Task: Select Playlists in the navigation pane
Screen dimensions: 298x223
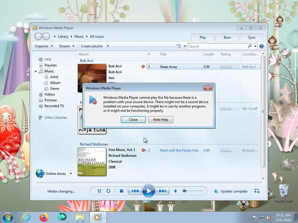Action: coord(51,65)
